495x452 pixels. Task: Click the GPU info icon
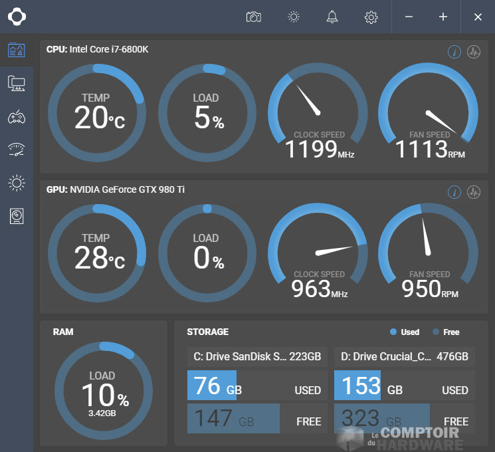click(x=454, y=192)
